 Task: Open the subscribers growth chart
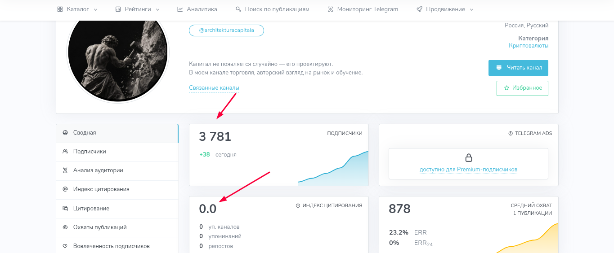coord(333,168)
